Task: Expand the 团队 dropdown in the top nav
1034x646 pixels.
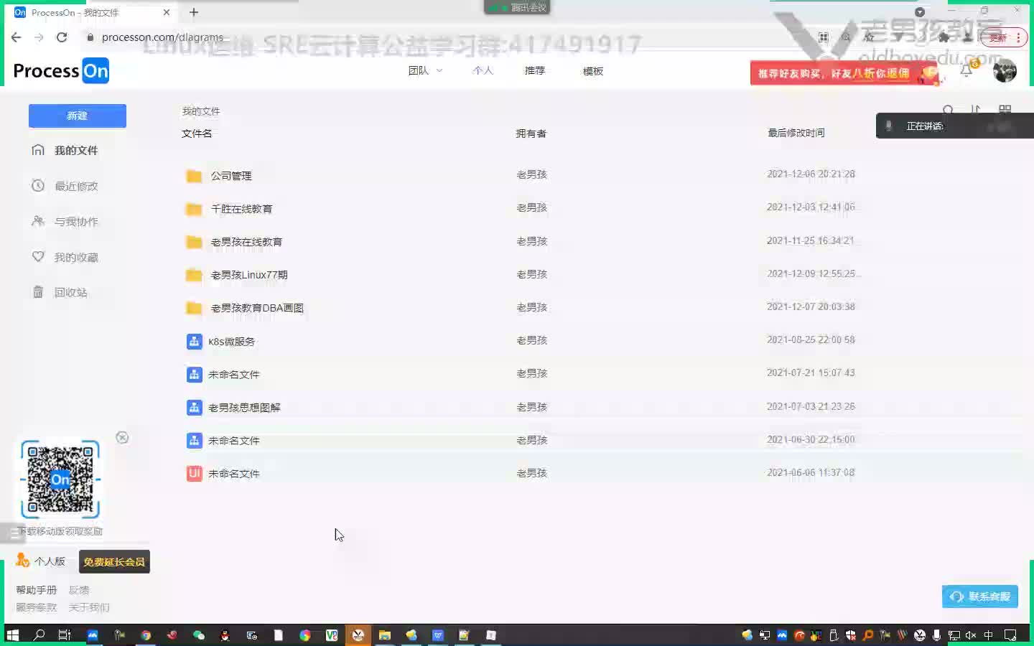Action: (x=425, y=70)
